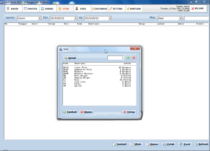Click Tambah button in Stok dialog

pyautogui.click(x=70, y=112)
